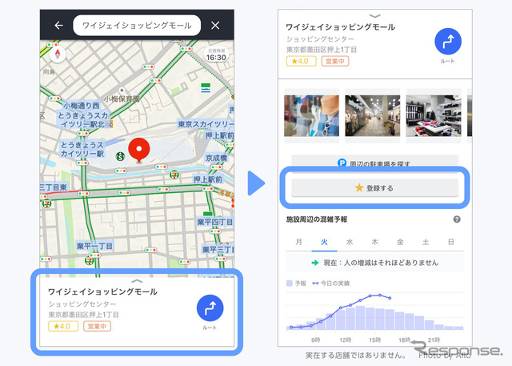Screen dimensions: 512x366
Task: Tap the 予報 legend swatch
Action: pyautogui.click(x=290, y=284)
